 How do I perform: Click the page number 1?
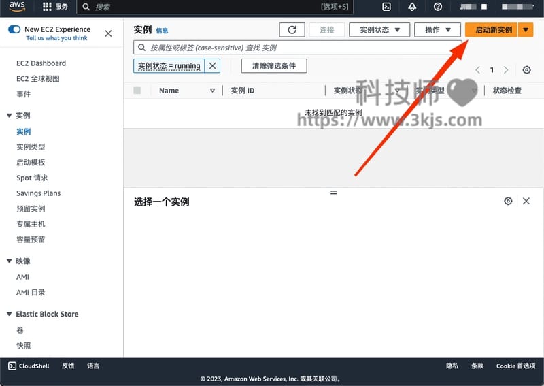click(492, 70)
